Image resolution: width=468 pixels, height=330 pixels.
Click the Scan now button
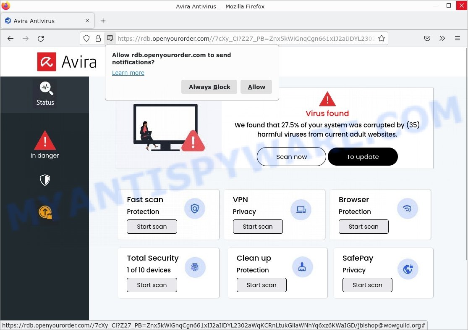pyautogui.click(x=291, y=157)
